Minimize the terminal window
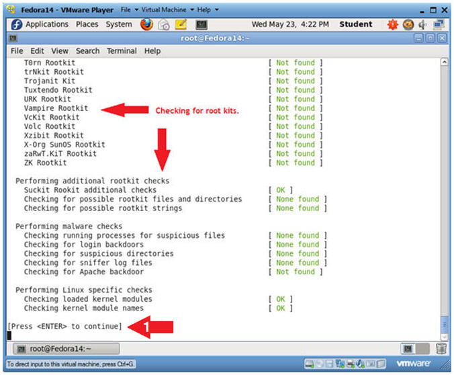The height and width of the screenshot is (375, 454). [418, 38]
